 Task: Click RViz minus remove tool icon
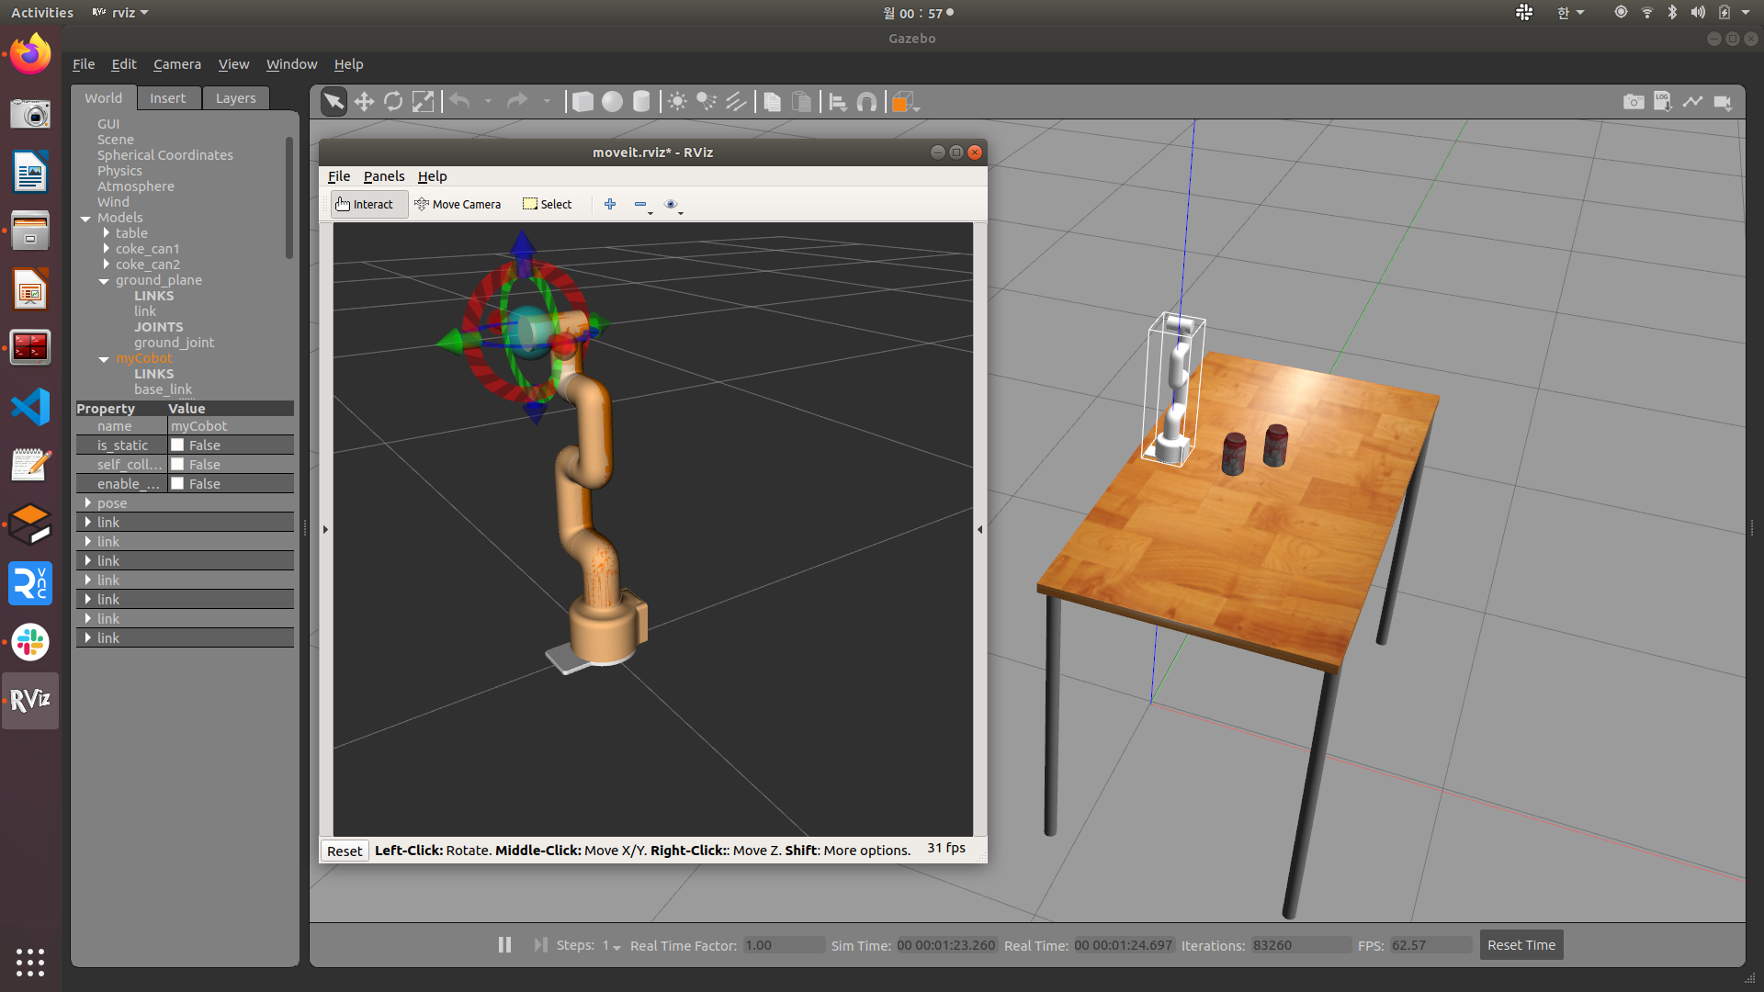[x=640, y=204]
